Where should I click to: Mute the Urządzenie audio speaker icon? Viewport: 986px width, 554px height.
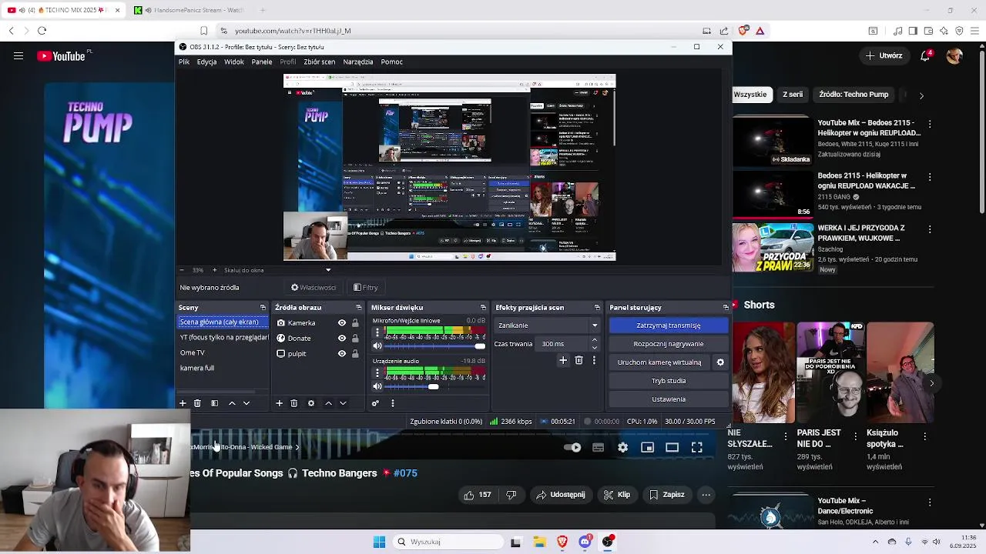click(x=377, y=386)
